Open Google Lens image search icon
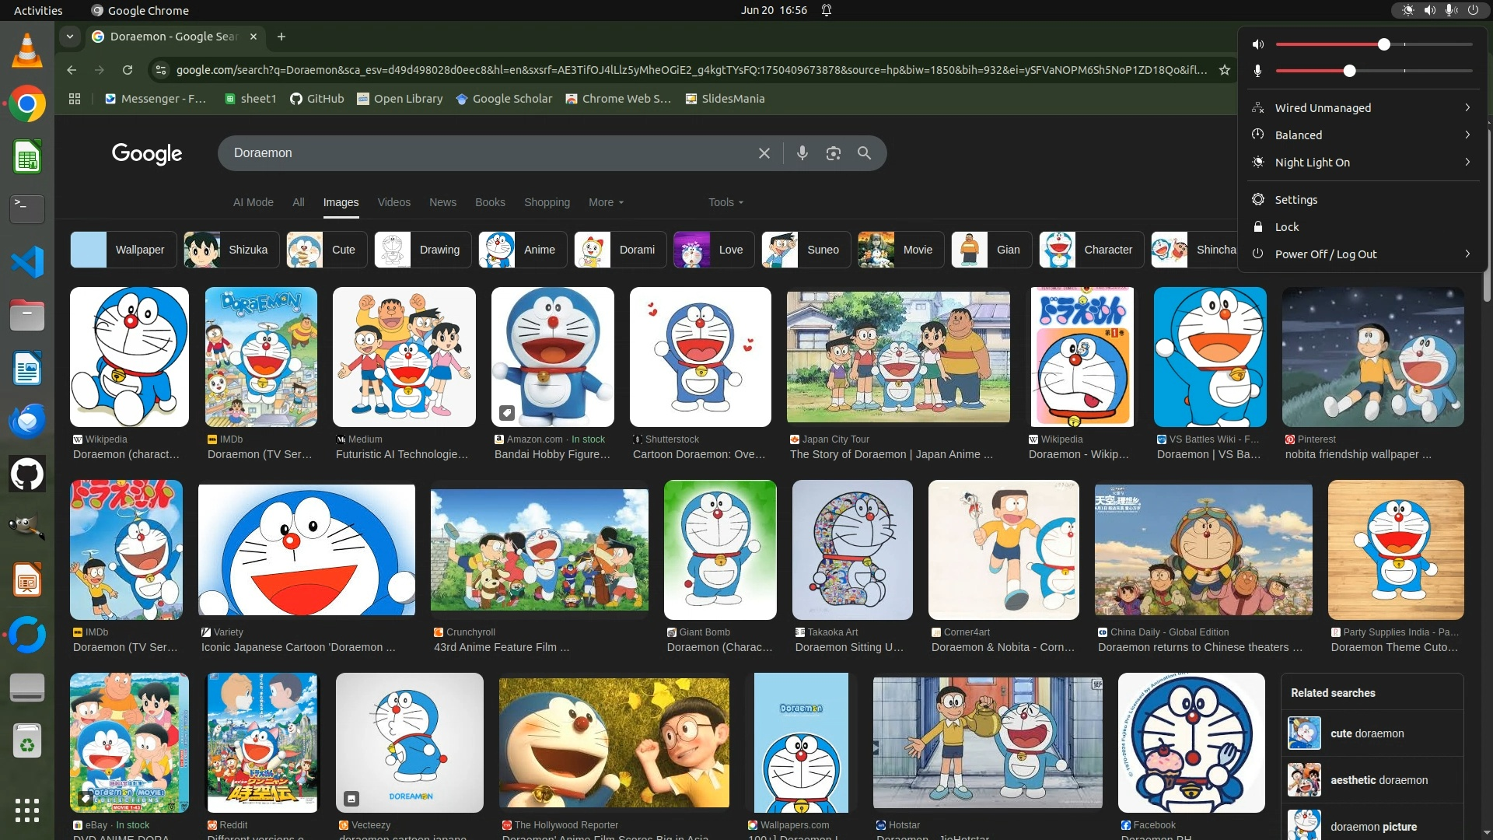The height and width of the screenshot is (840, 1493). point(833,153)
